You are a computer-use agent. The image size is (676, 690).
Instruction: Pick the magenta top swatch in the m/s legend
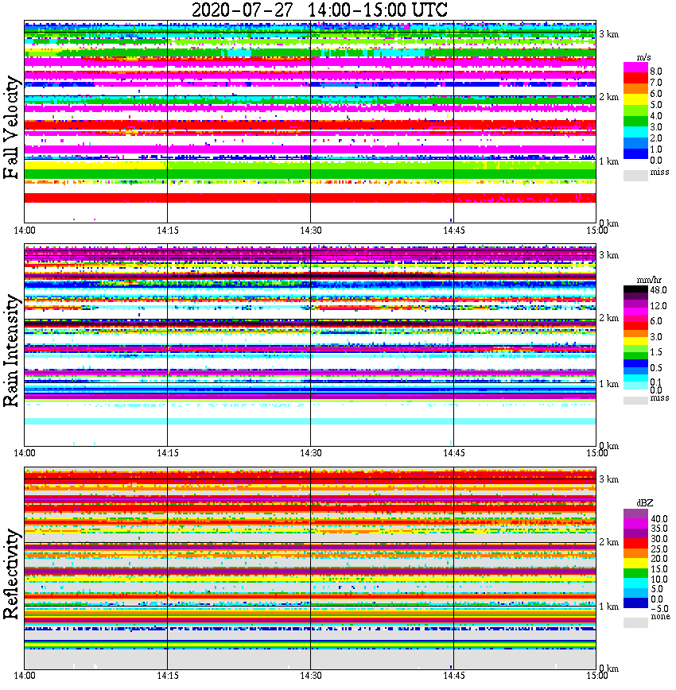(635, 68)
